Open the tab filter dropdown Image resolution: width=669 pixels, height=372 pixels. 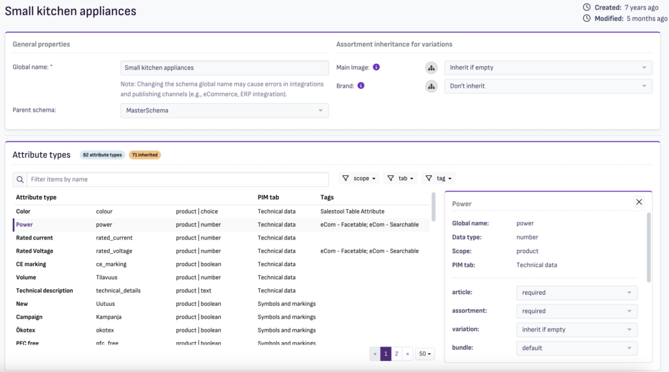[400, 179]
